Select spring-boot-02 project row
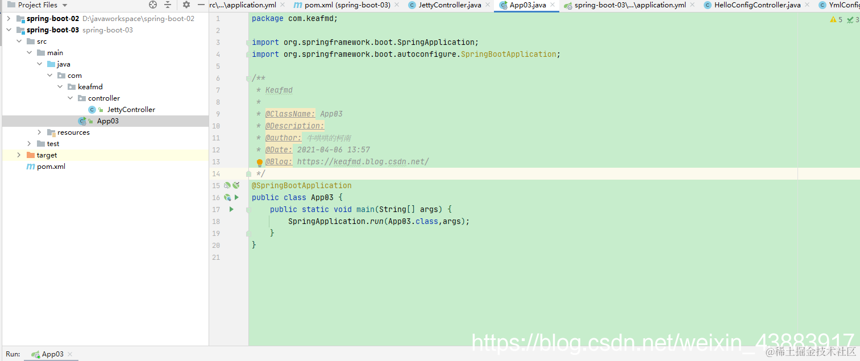The height and width of the screenshot is (361, 860). point(106,19)
